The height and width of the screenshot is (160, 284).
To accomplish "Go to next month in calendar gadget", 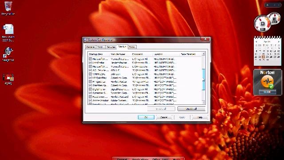I will (x=279, y=41).
